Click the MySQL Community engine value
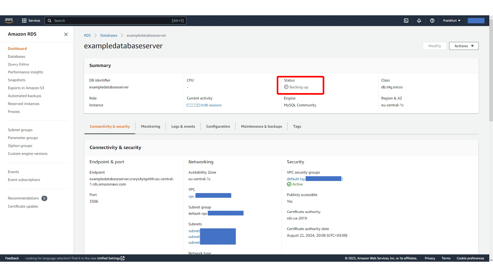The width and height of the screenshot is (493, 277). click(x=300, y=105)
